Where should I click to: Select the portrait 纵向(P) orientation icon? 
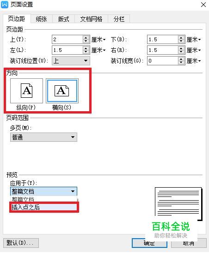tap(26, 91)
